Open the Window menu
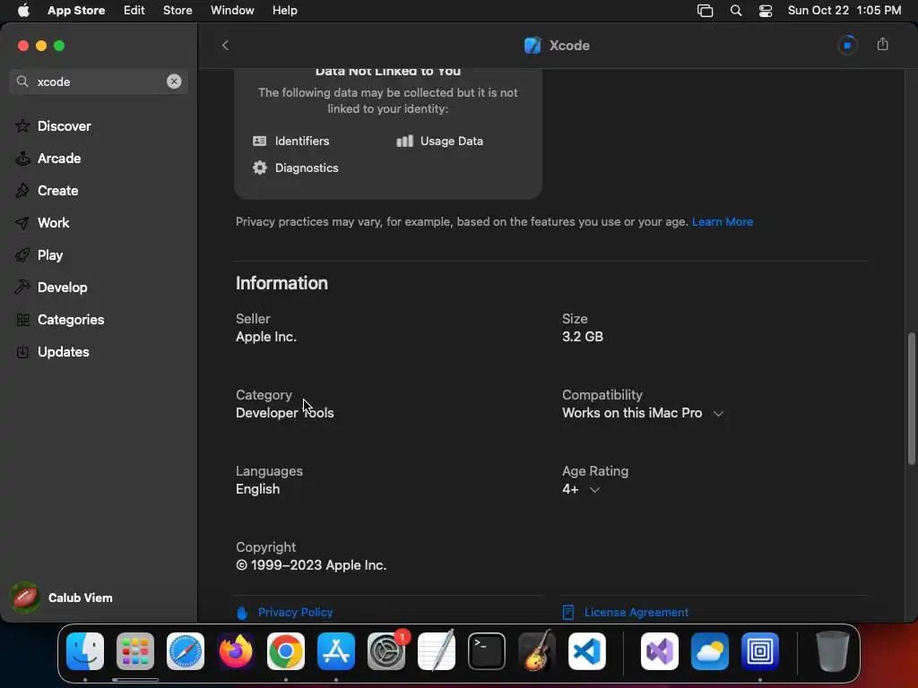 tap(232, 11)
